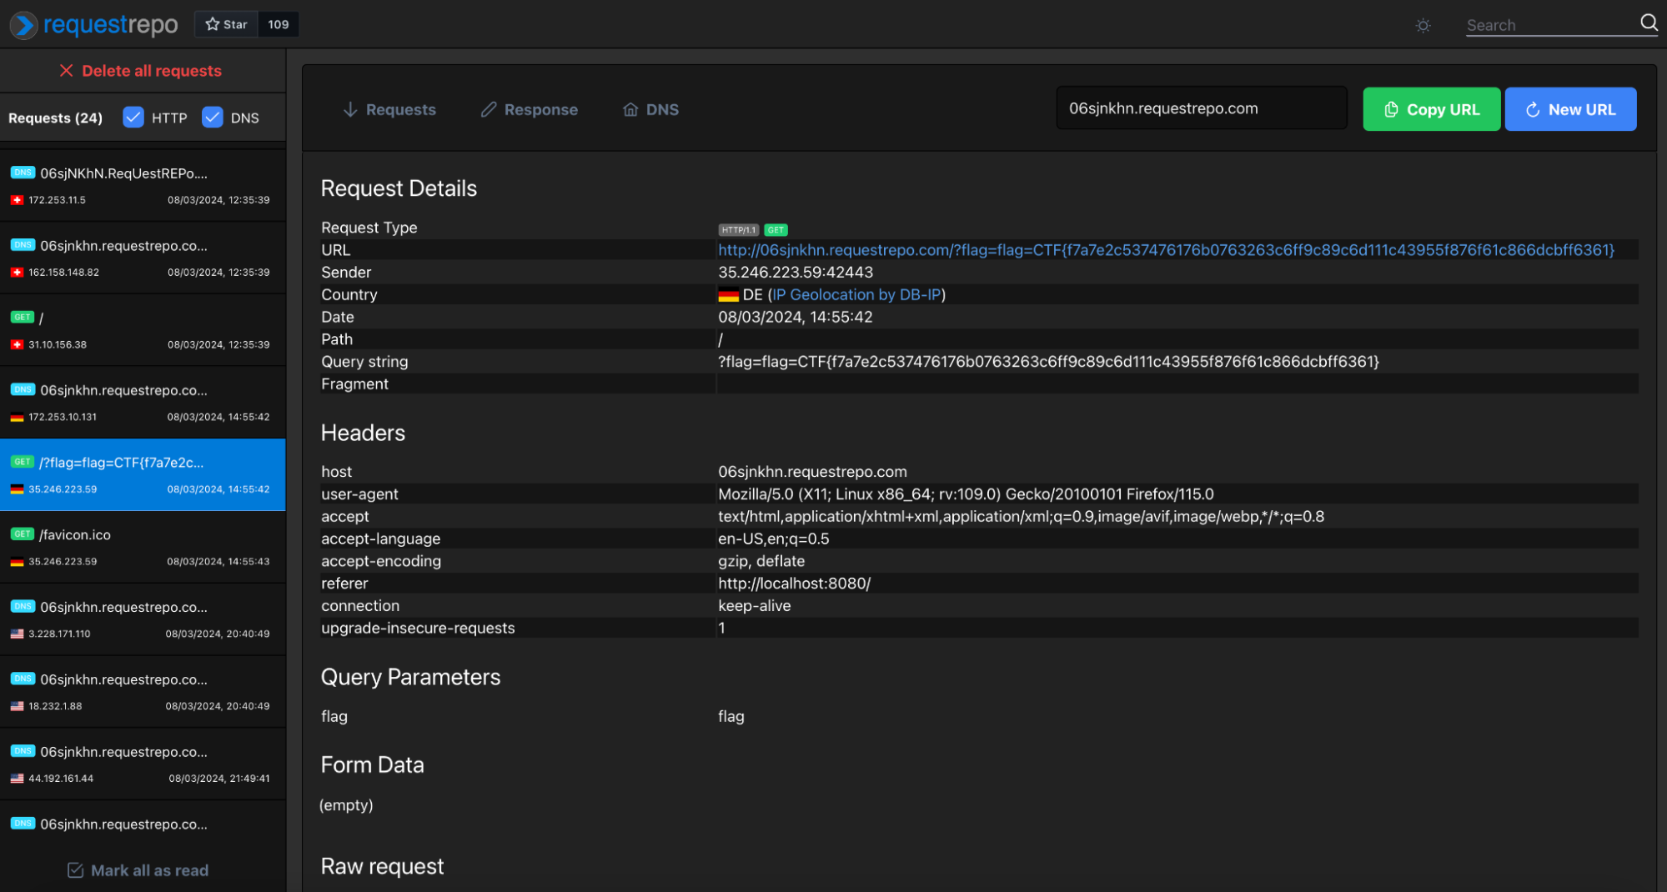This screenshot has height=892, width=1667.
Task: Click the requestrepo logo icon
Action: point(23,25)
